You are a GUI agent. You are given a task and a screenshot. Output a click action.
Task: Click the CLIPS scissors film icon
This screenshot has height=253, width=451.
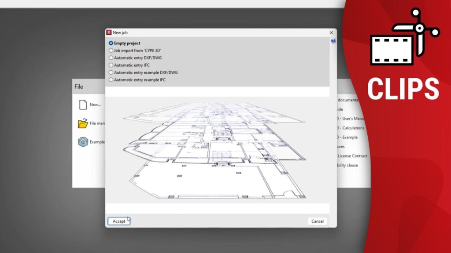pos(404,43)
